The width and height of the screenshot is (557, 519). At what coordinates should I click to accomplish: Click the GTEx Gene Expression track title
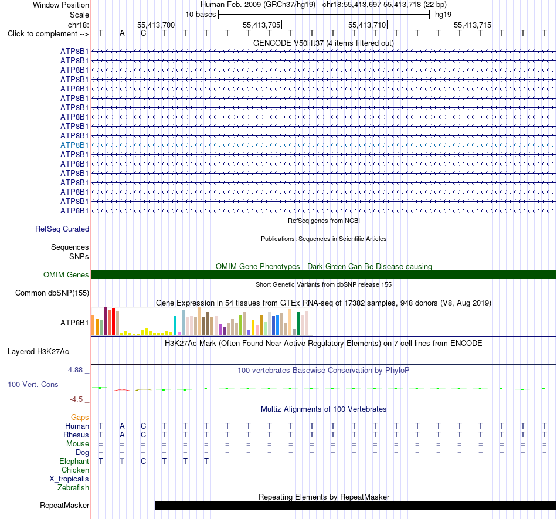coord(324,303)
